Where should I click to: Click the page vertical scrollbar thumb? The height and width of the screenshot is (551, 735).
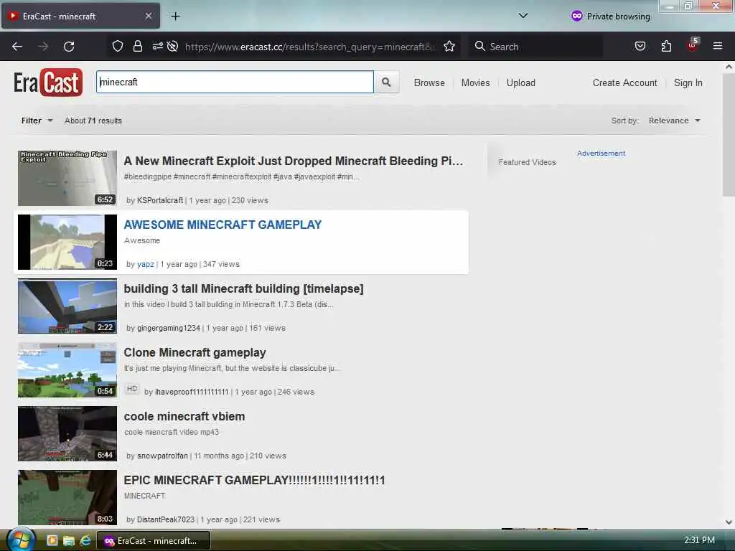[x=729, y=135]
